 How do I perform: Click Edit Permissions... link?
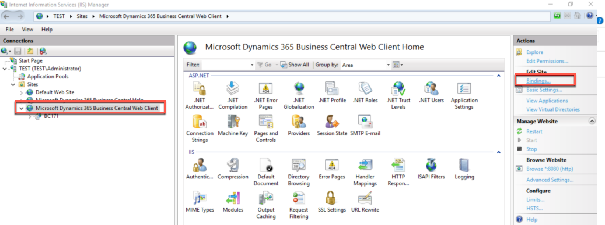pyautogui.click(x=547, y=61)
